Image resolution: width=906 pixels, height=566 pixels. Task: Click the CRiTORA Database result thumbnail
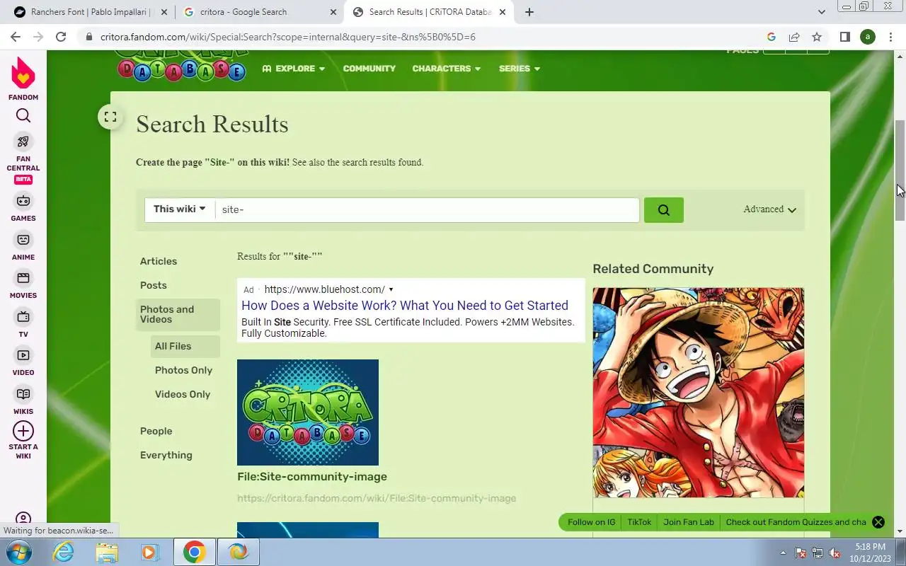tap(308, 412)
